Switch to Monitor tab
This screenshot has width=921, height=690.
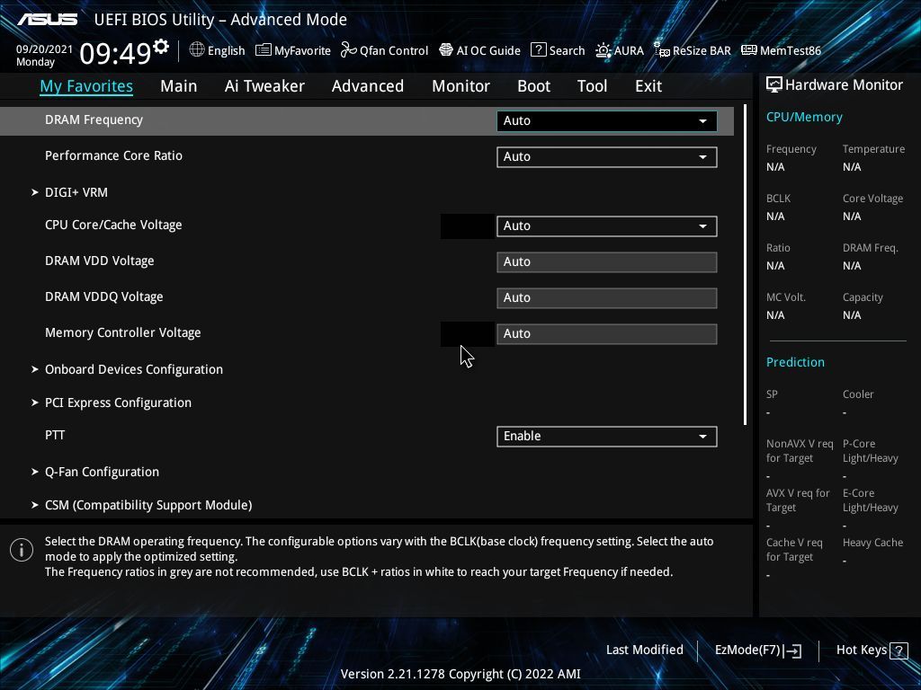click(460, 86)
